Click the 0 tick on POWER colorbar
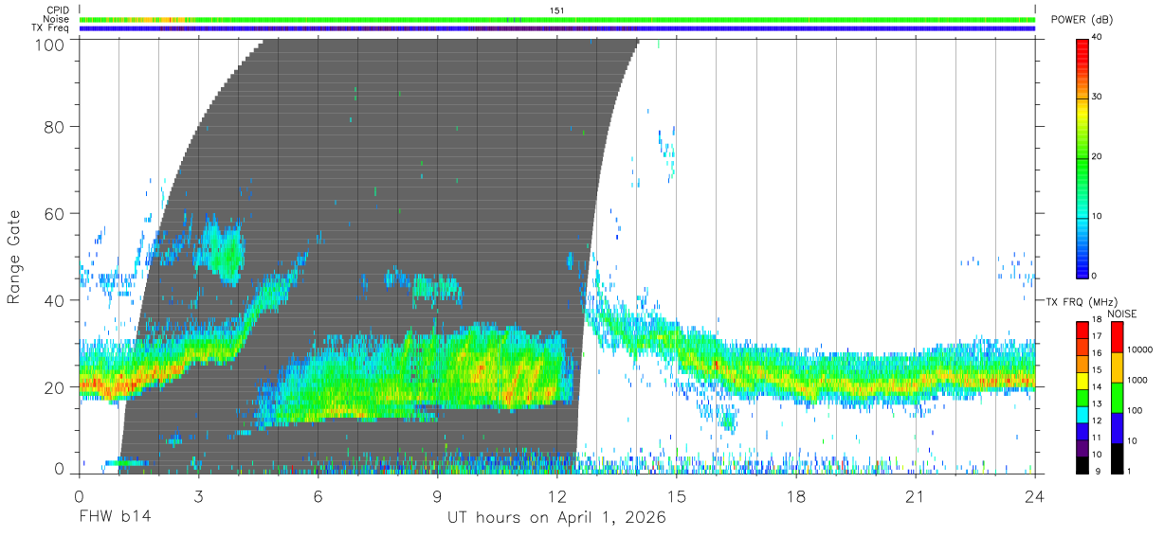1164x537 pixels. pyautogui.click(x=1096, y=276)
